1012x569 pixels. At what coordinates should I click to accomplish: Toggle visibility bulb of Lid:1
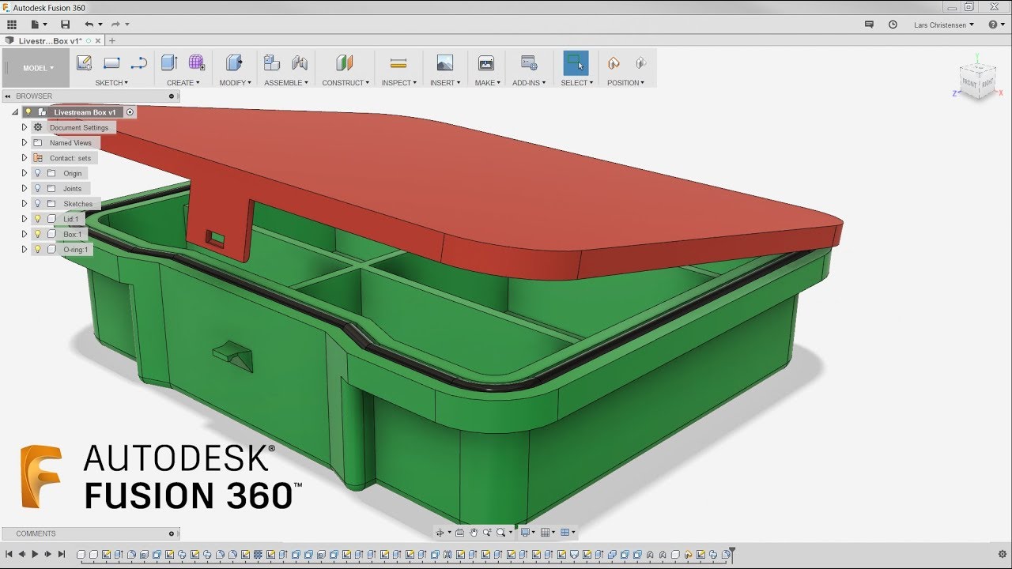[x=37, y=219]
